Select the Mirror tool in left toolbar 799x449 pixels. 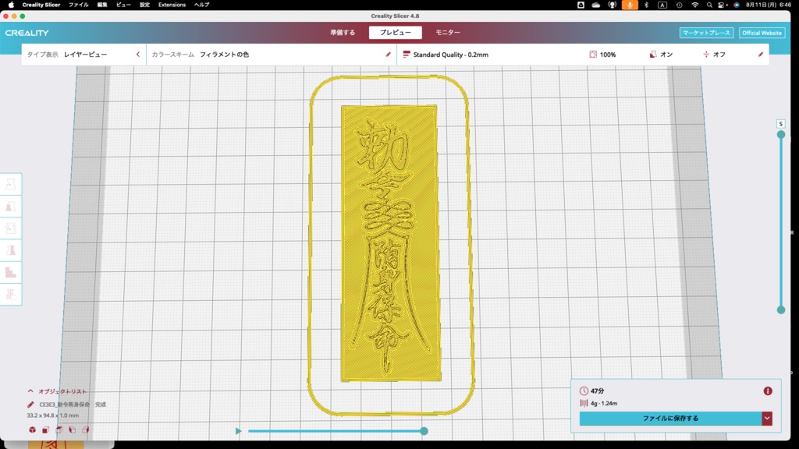point(11,250)
